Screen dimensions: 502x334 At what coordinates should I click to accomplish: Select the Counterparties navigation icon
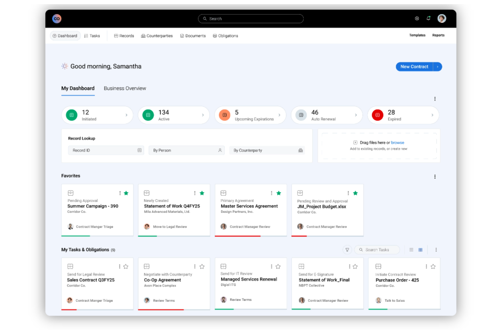[x=143, y=36]
